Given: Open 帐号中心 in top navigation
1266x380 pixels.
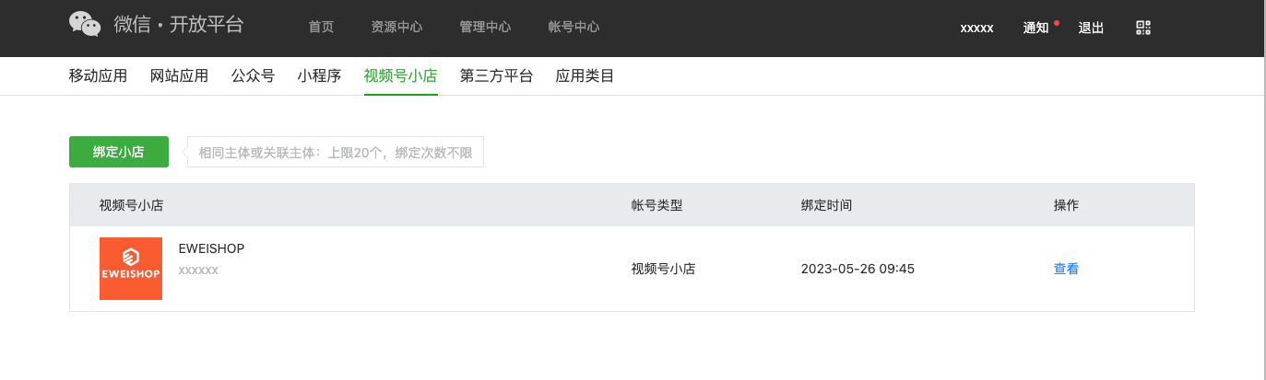Looking at the screenshot, I should [574, 28].
